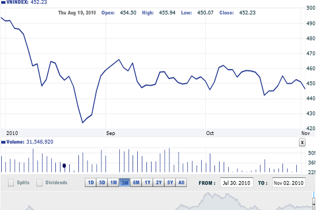Screen dimensions: 317x210
Task: Click the FROM date field
Action: (x=236, y=183)
